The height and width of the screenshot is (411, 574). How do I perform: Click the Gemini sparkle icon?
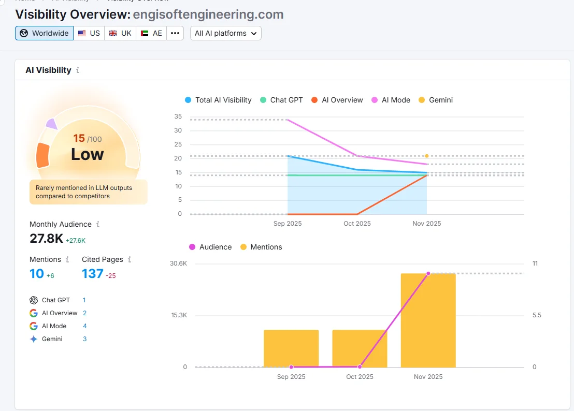click(34, 339)
